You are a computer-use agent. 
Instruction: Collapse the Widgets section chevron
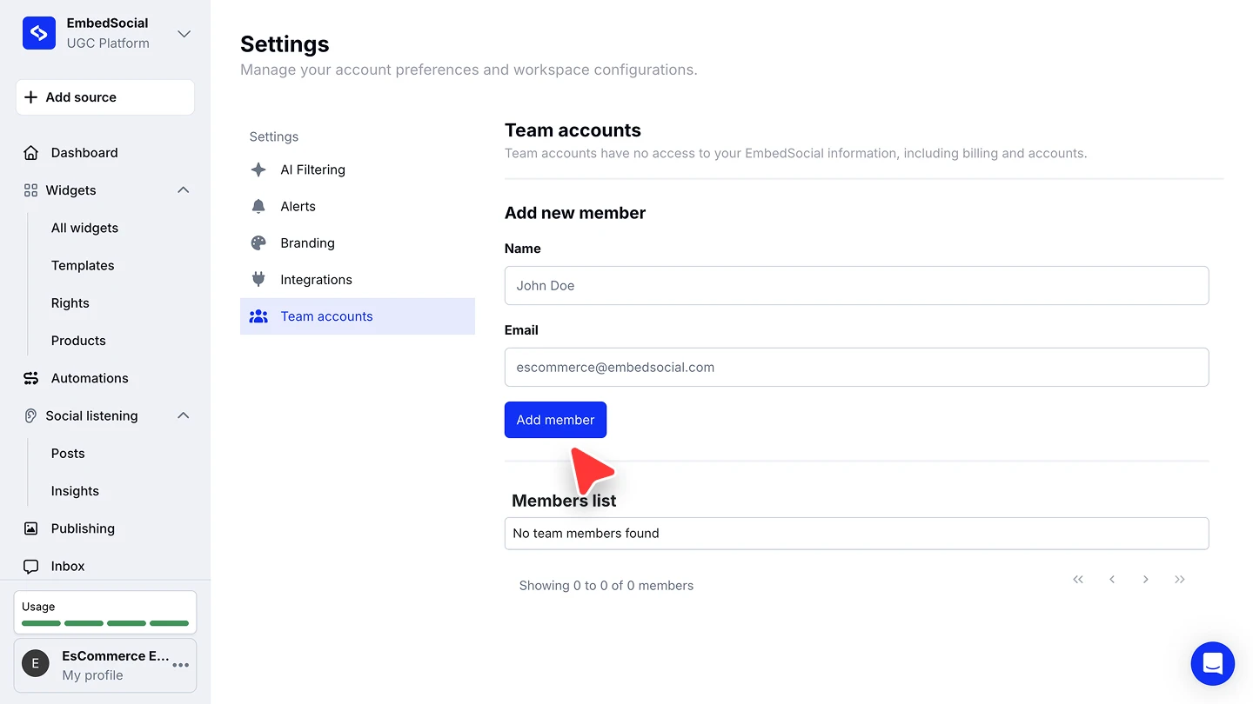click(x=183, y=190)
